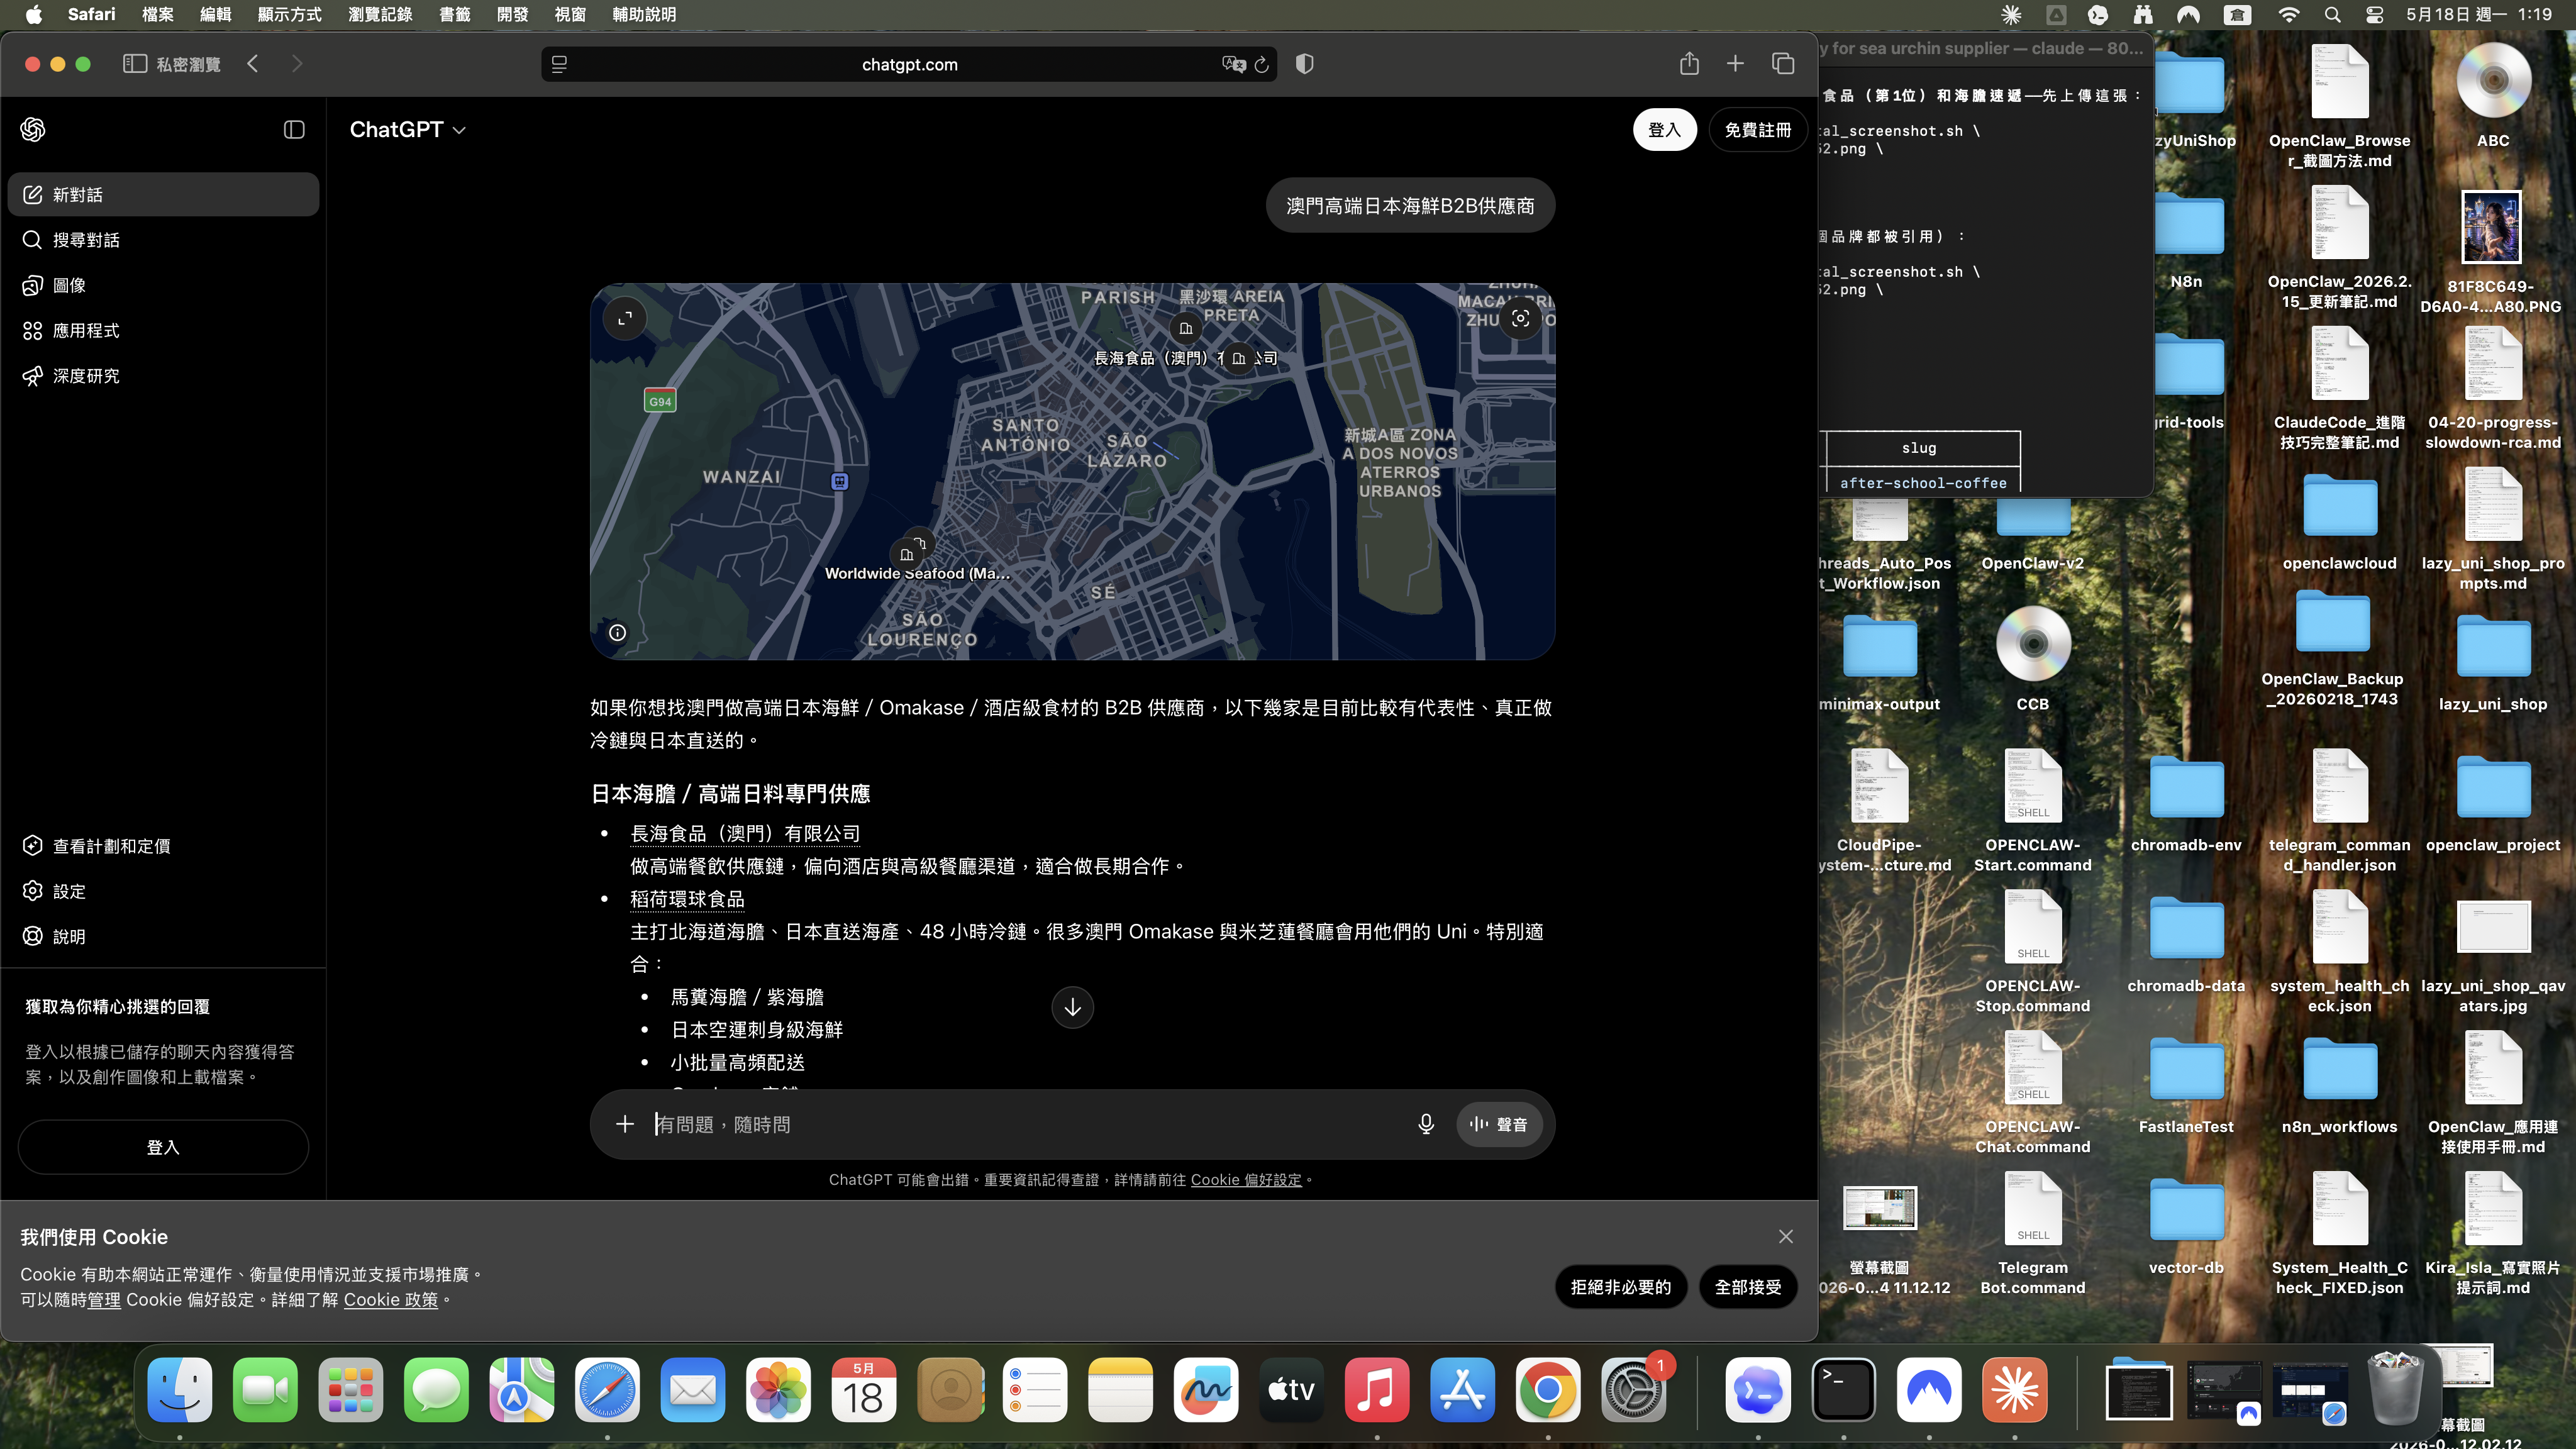Click scroll-to-bottom arrow button
This screenshot has width=2576, height=1449.
[x=1072, y=1007]
